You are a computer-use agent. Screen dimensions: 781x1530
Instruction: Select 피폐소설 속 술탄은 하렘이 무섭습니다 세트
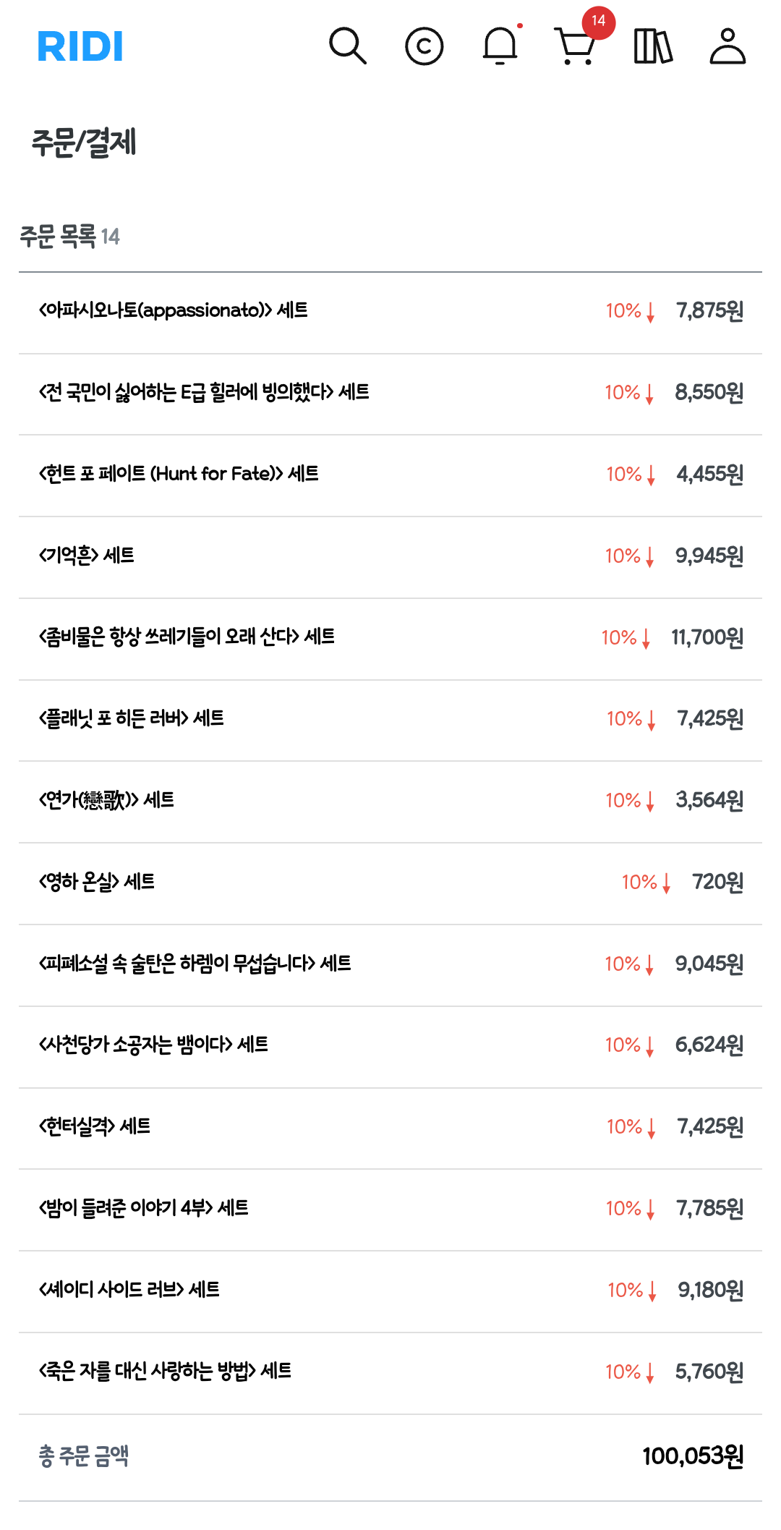click(x=195, y=964)
